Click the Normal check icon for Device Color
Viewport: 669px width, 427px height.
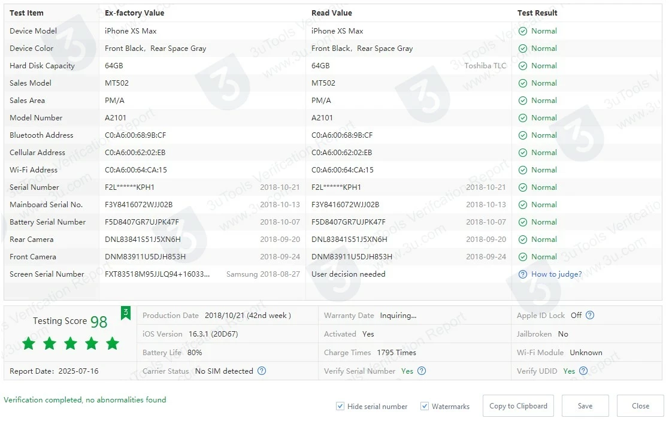[x=523, y=49]
